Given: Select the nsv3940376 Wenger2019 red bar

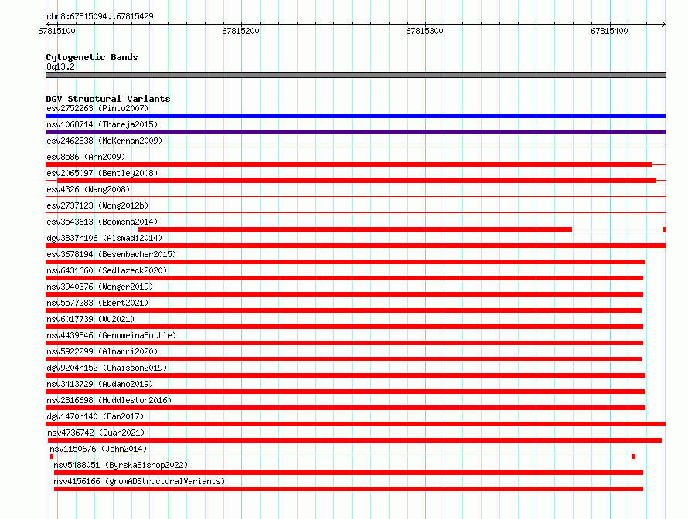Looking at the screenshot, I should (x=345, y=294).
